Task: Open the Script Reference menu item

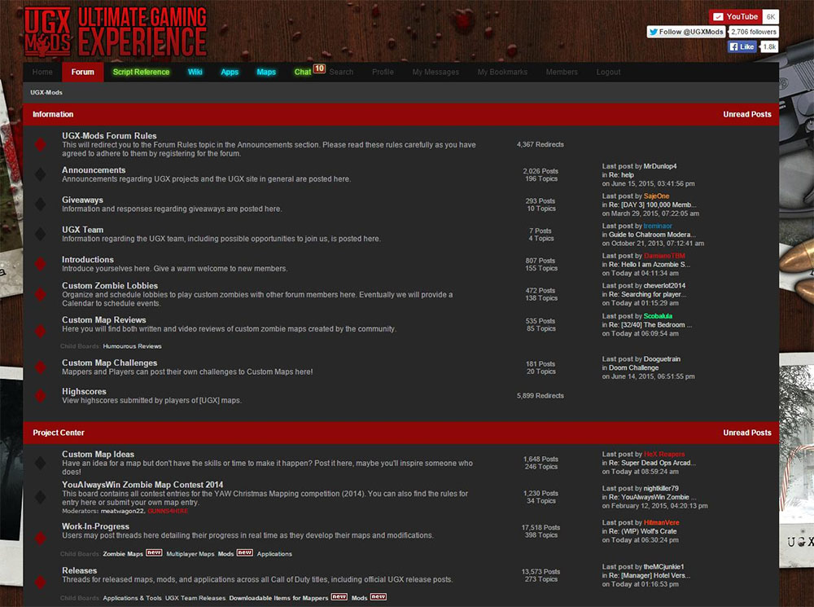Action: point(141,73)
